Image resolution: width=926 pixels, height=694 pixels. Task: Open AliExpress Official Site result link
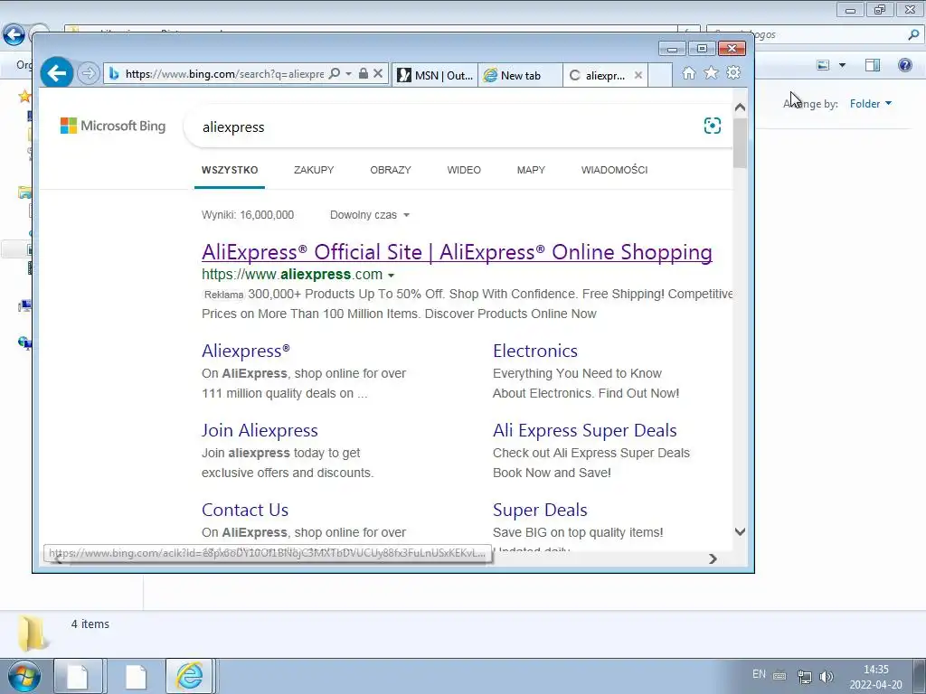pos(457,252)
